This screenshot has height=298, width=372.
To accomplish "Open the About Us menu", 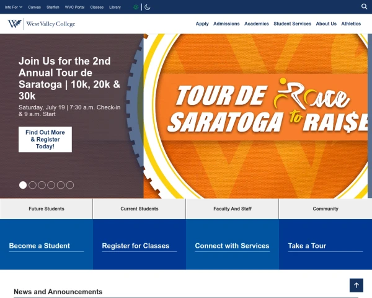I will [x=326, y=24].
